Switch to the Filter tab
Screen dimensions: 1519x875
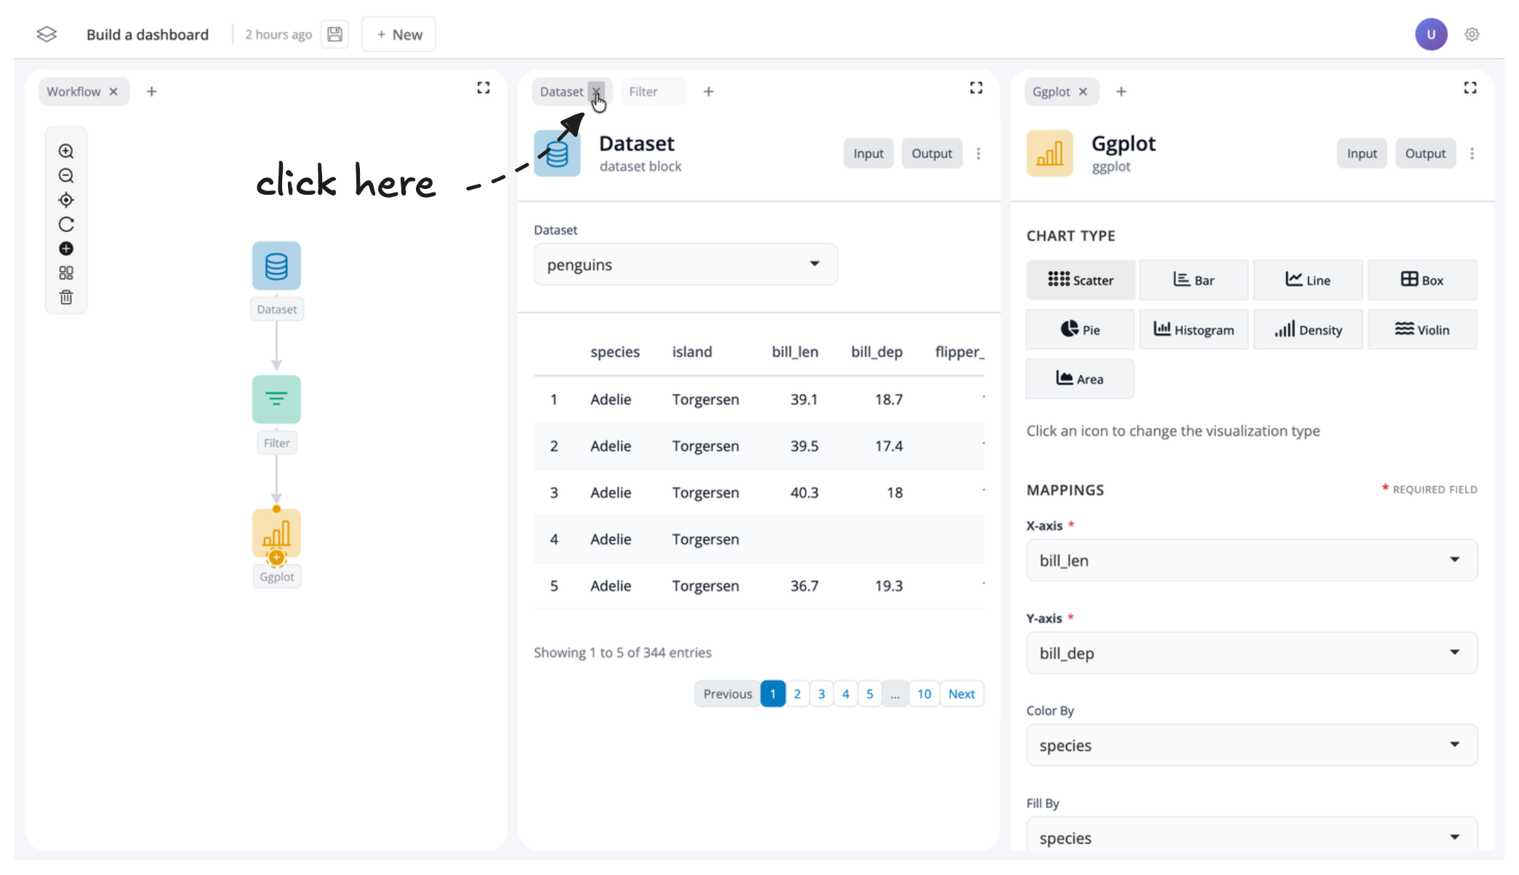[x=644, y=92]
